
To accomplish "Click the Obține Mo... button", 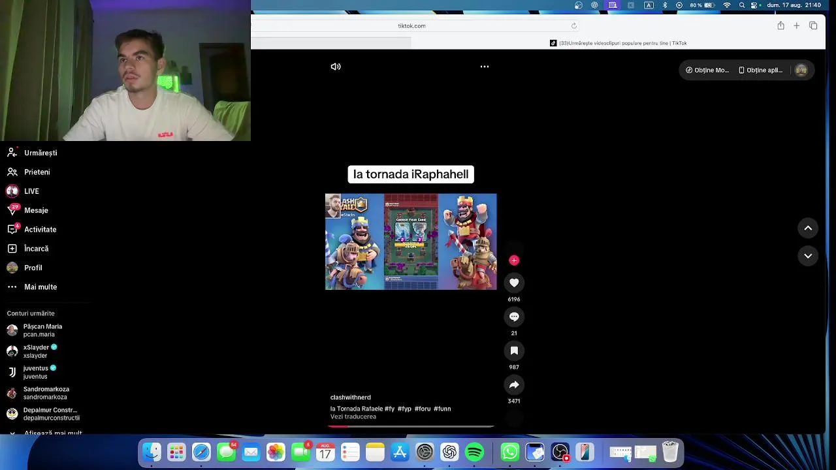I will [x=707, y=70].
